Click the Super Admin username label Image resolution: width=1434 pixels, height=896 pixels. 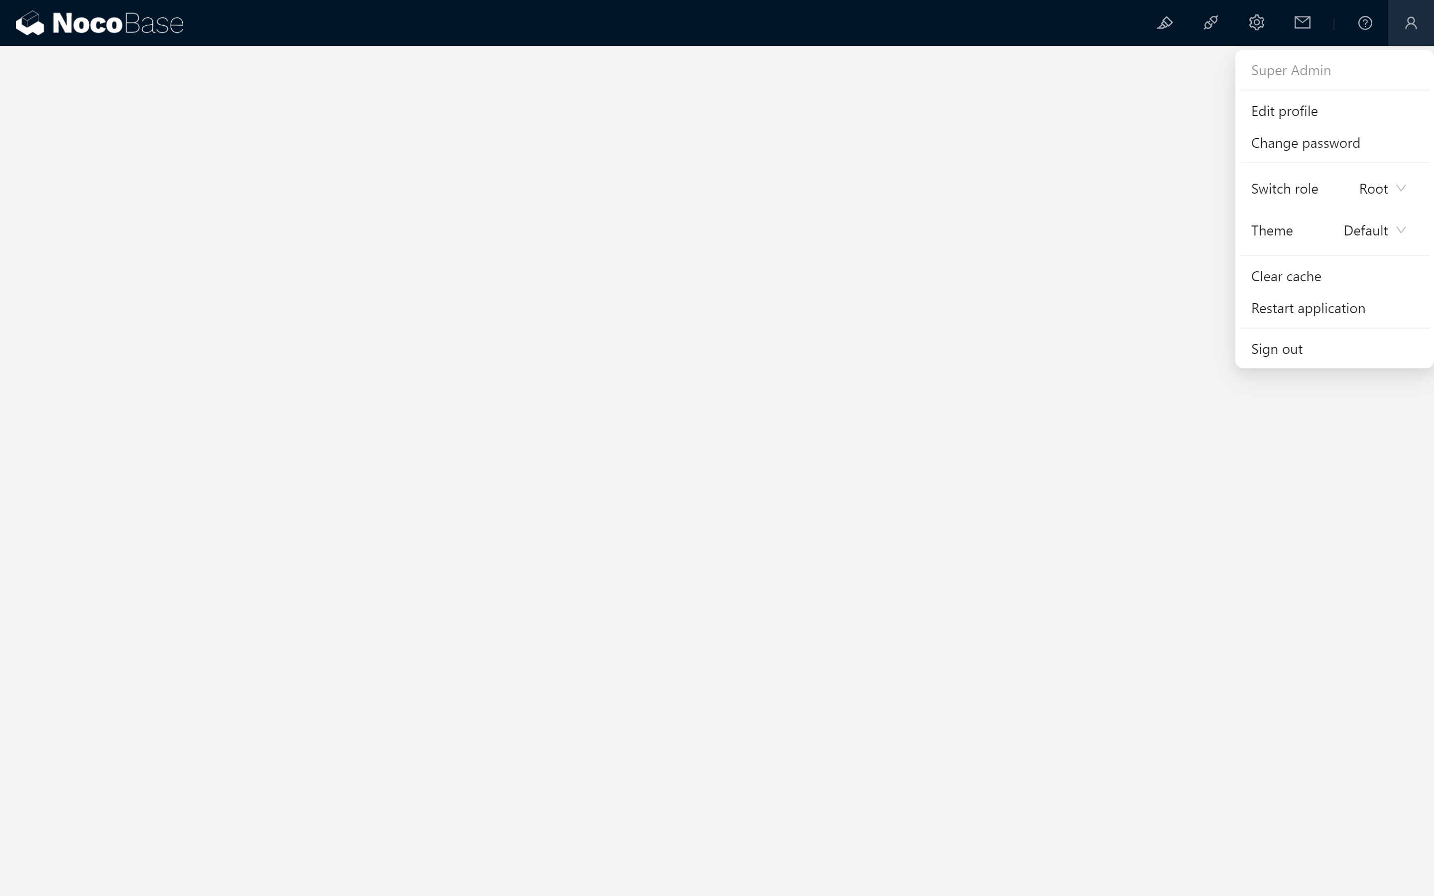click(x=1291, y=69)
